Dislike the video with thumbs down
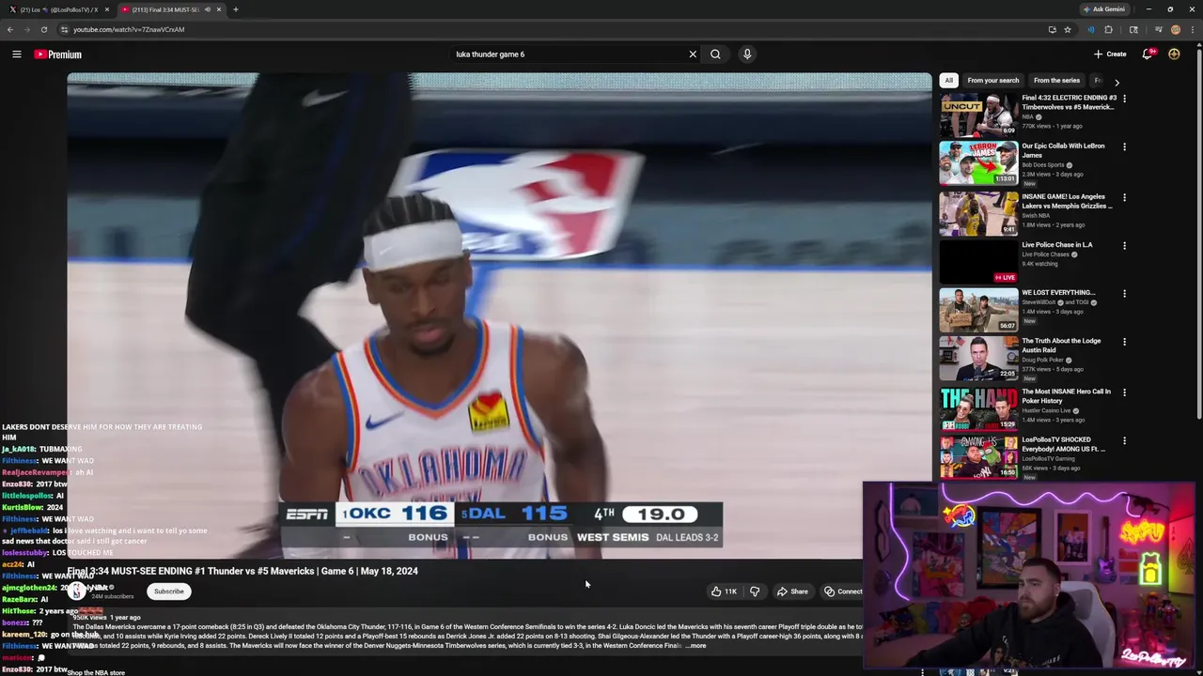 [x=755, y=591]
